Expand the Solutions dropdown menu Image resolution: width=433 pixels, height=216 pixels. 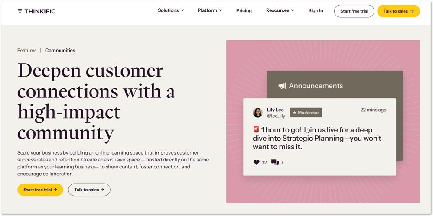[x=171, y=10]
